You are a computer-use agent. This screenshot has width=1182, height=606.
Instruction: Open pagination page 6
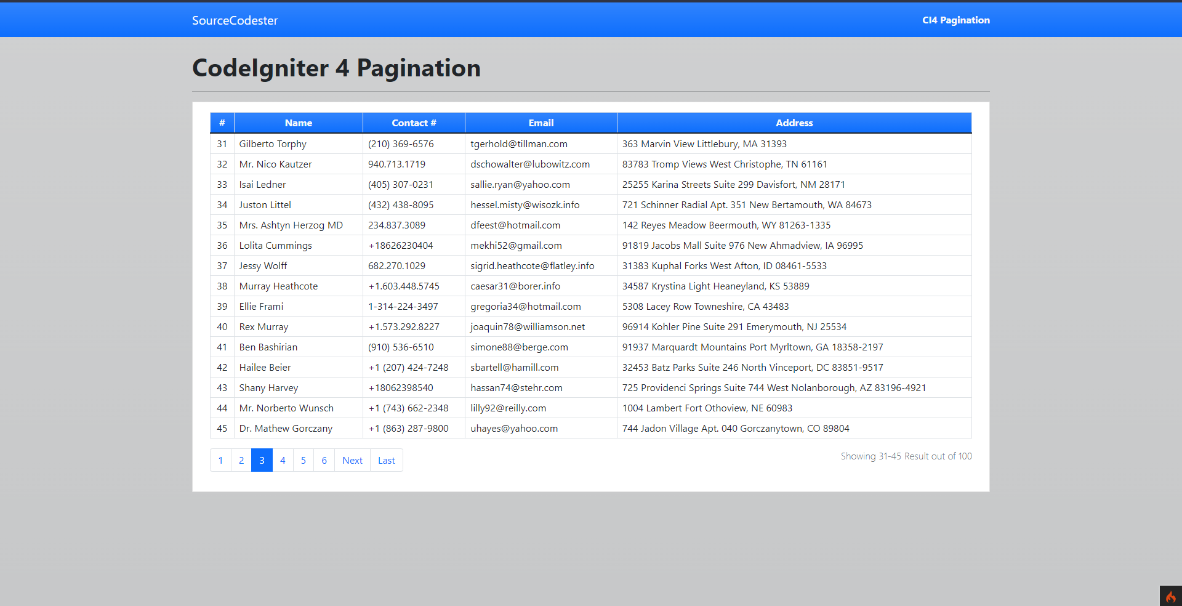coord(324,460)
